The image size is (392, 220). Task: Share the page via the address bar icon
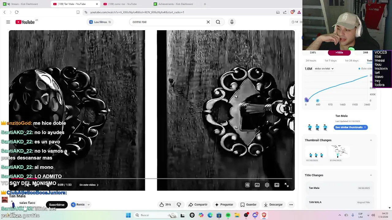click(x=285, y=12)
